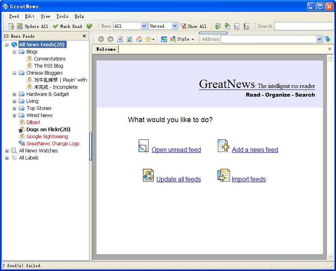Expand the Wired News folder
The image size is (336, 271).
[14, 115]
